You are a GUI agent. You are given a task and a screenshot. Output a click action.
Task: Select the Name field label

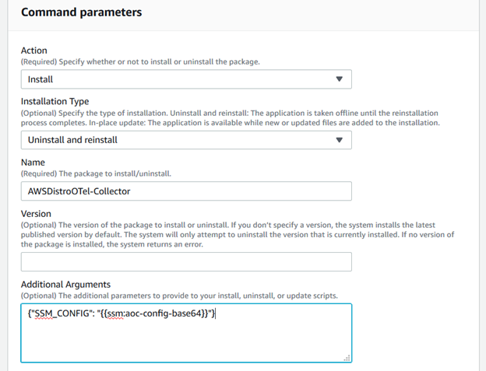[x=33, y=162]
